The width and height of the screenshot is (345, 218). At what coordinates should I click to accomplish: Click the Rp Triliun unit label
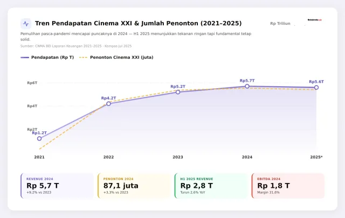click(x=280, y=24)
